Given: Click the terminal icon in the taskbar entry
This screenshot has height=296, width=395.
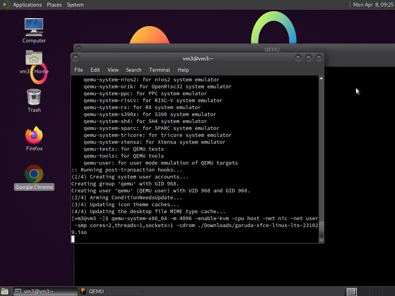Looking at the screenshot, I should coord(18,291).
